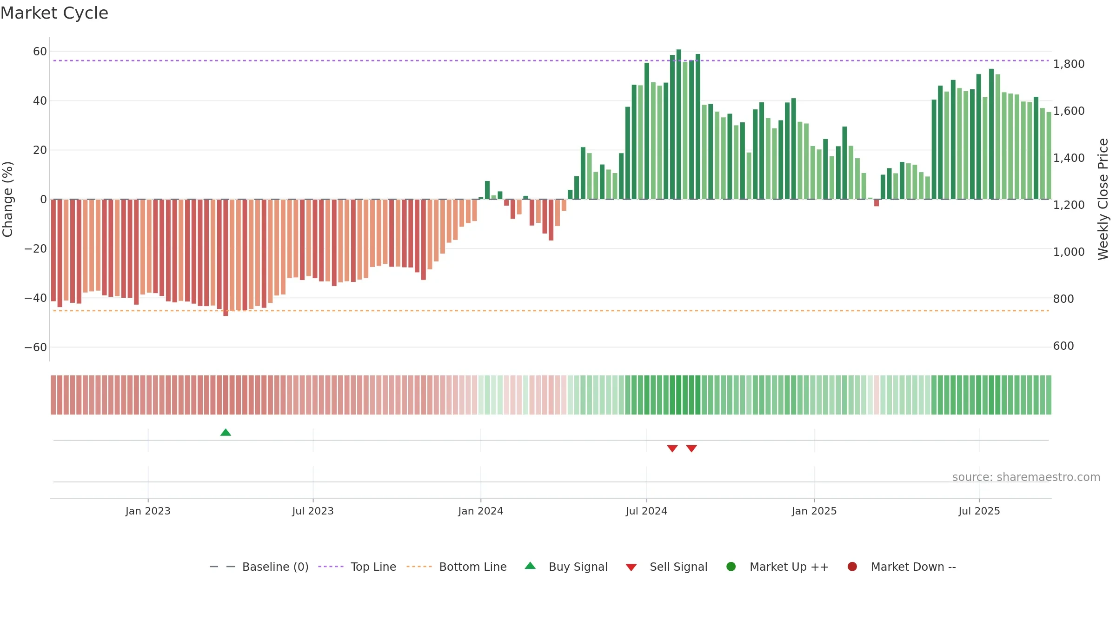Click the Weekly Close Price axis title
This screenshot has width=1116, height=628.
pyautogui.click(x=1103, y=199)
